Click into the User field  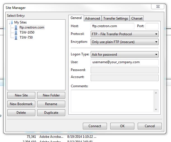click(125, 62)
